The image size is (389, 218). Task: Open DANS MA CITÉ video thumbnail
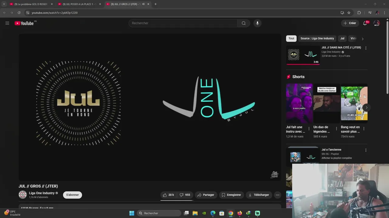point(303,55)
